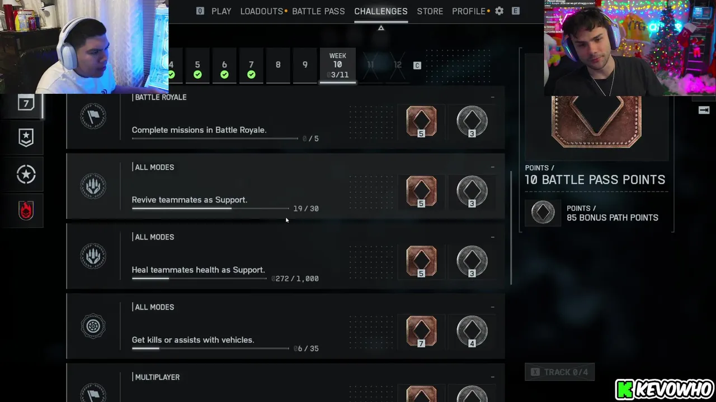Click the bonus path points diamond icon
Screen dimensions: 716x402
pyautogui.click(x=543, y=213)
